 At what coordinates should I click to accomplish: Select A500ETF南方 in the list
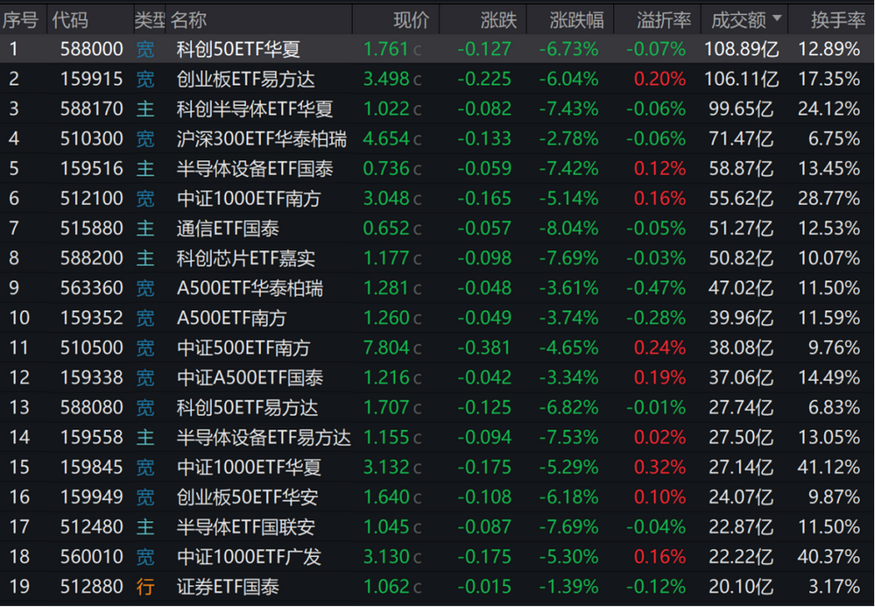[231, 318]
